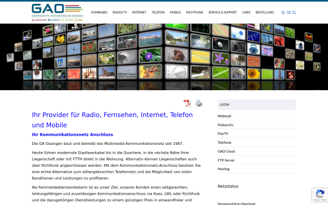
Task: Open the KOMBIABO menu
Action: tap(99, 13)
